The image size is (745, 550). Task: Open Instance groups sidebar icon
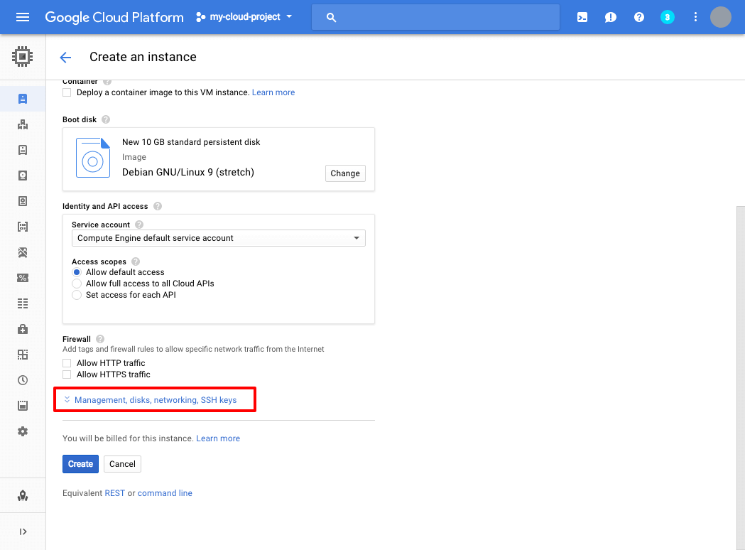click(x=22, y=124)
